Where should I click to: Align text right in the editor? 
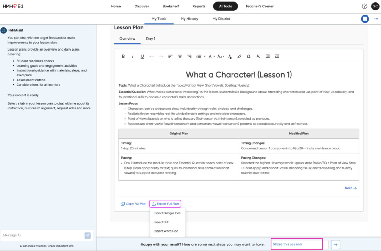189,56
